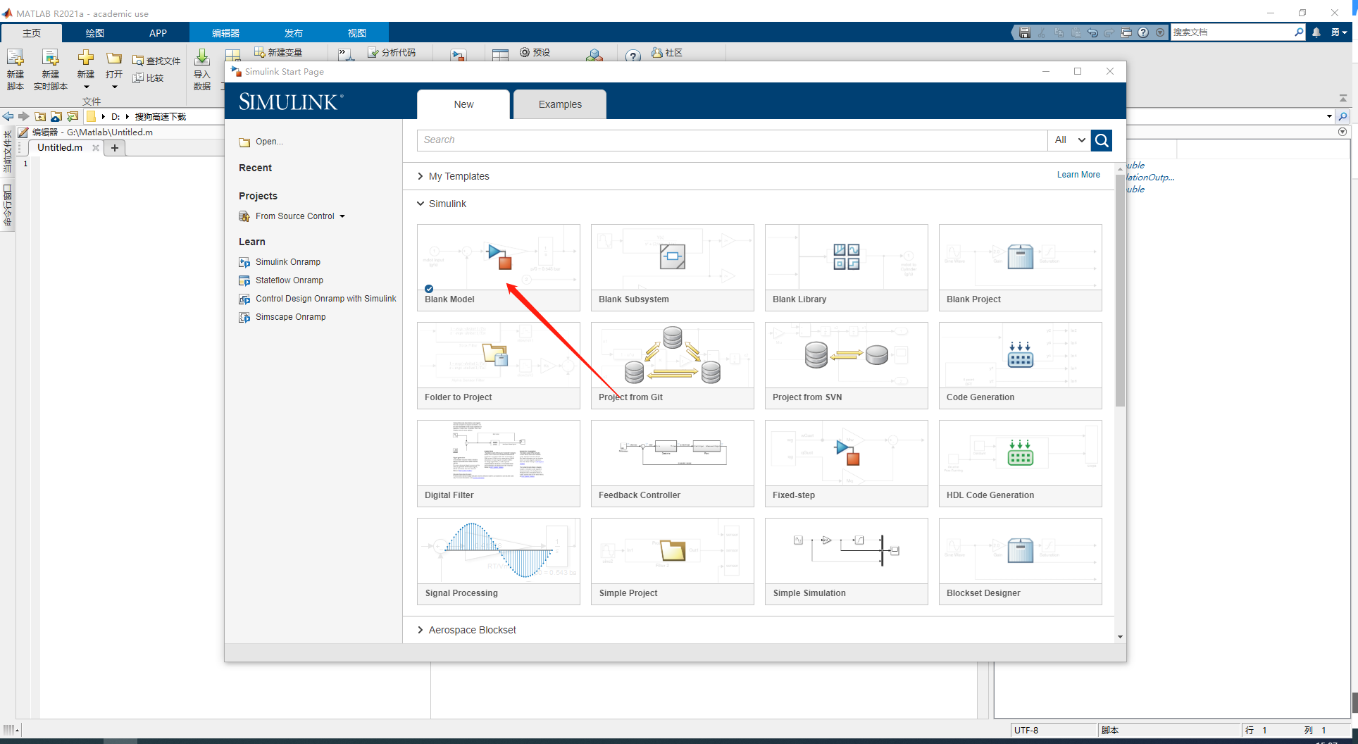Click the notification bell icon
Screen dimensions: 1358x744
pyautogui.click(x=1316, y=32)
